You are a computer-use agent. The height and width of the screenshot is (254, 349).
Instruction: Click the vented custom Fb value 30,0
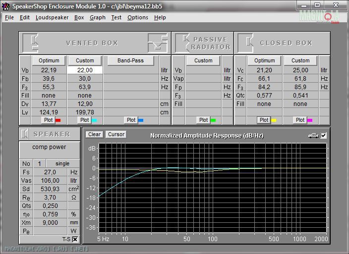click(85, 79)
